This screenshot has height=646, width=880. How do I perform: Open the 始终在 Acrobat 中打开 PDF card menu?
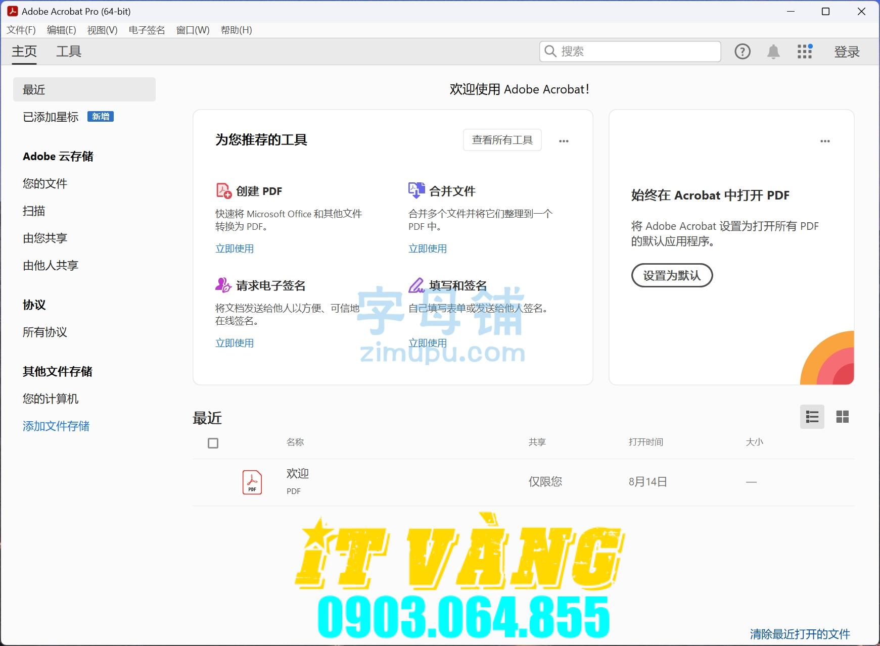824,141
